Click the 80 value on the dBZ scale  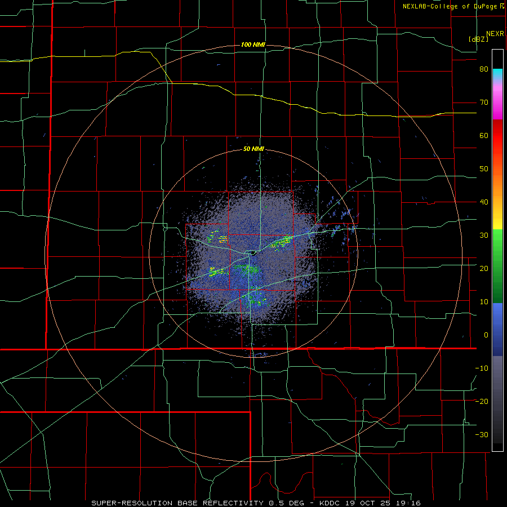484,69
